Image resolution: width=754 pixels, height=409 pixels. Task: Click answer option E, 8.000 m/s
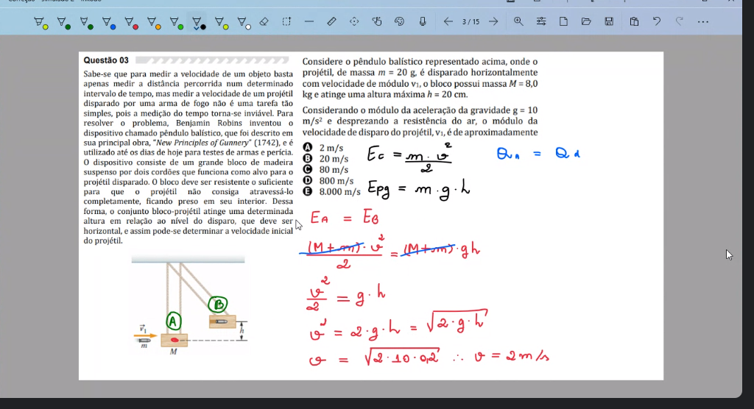click(x=332, y=192)
